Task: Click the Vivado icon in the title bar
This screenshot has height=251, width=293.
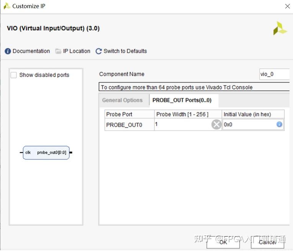Action: pos(7,6)
